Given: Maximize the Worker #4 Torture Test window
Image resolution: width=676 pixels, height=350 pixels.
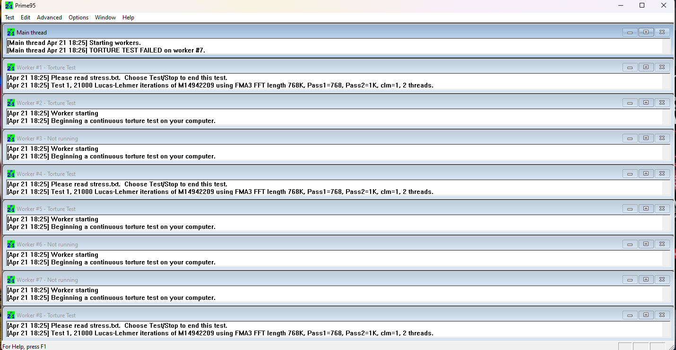Looking at the screenshot, I should (x=646, y=174).
